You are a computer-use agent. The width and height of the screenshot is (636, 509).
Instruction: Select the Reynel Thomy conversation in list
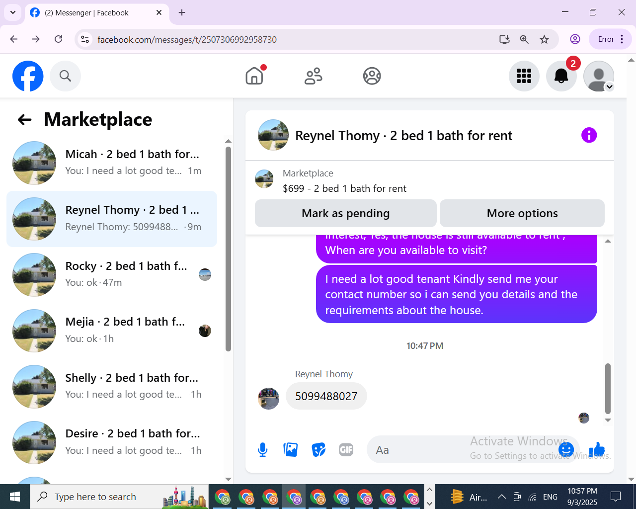[x=112, y=219]
